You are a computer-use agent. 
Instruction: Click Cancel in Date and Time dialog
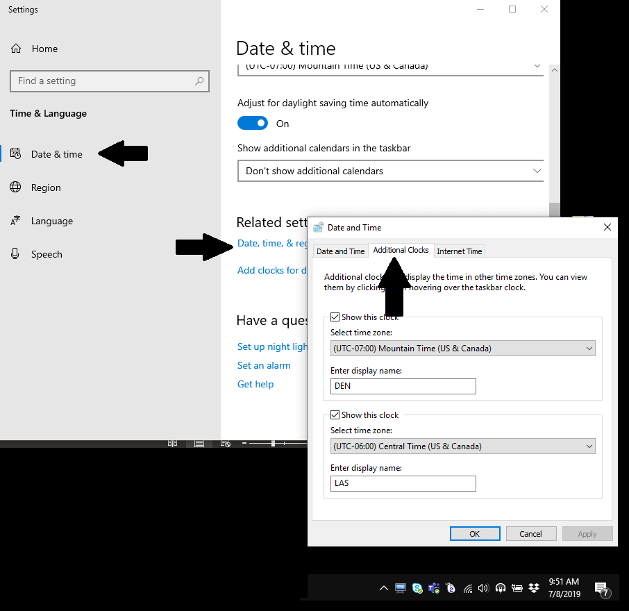530,533
